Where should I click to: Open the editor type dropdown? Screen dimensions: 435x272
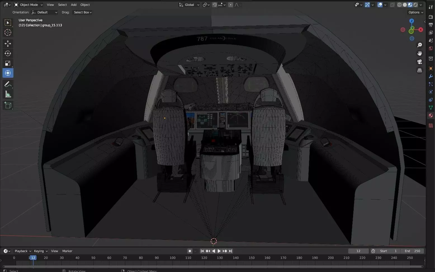(x=7, y=5)
